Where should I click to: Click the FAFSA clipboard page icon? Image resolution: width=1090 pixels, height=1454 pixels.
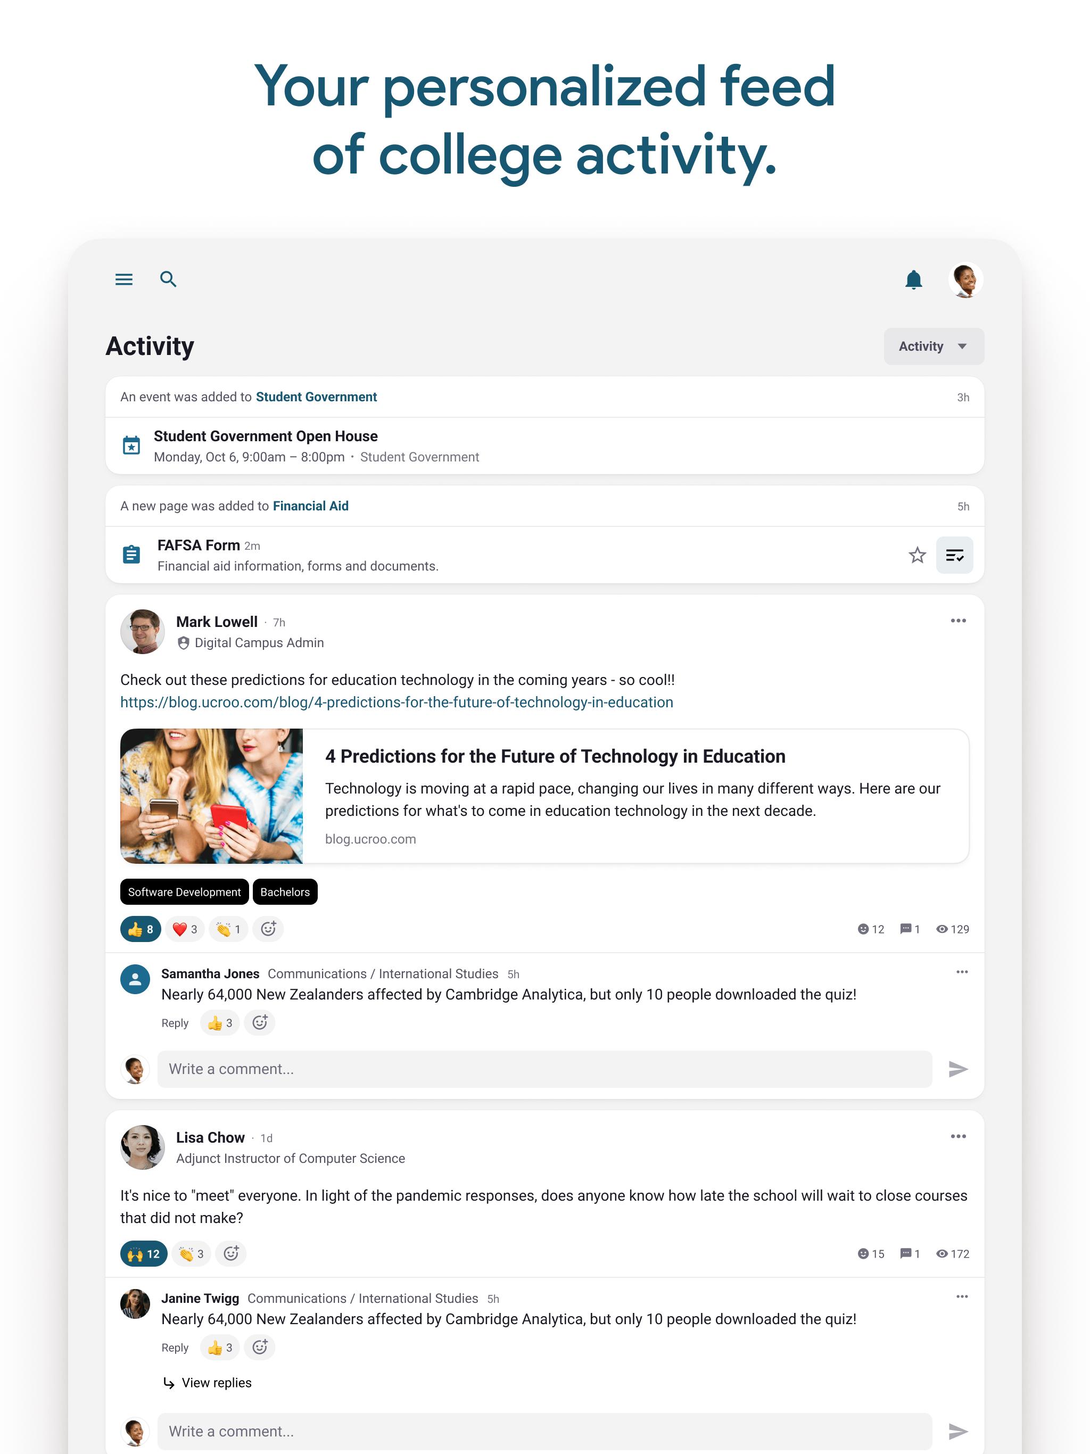click(x=131, y=555)
